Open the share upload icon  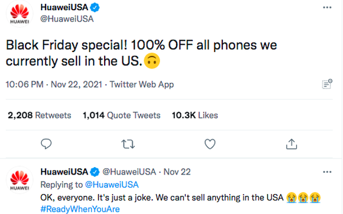click(292, 144)
